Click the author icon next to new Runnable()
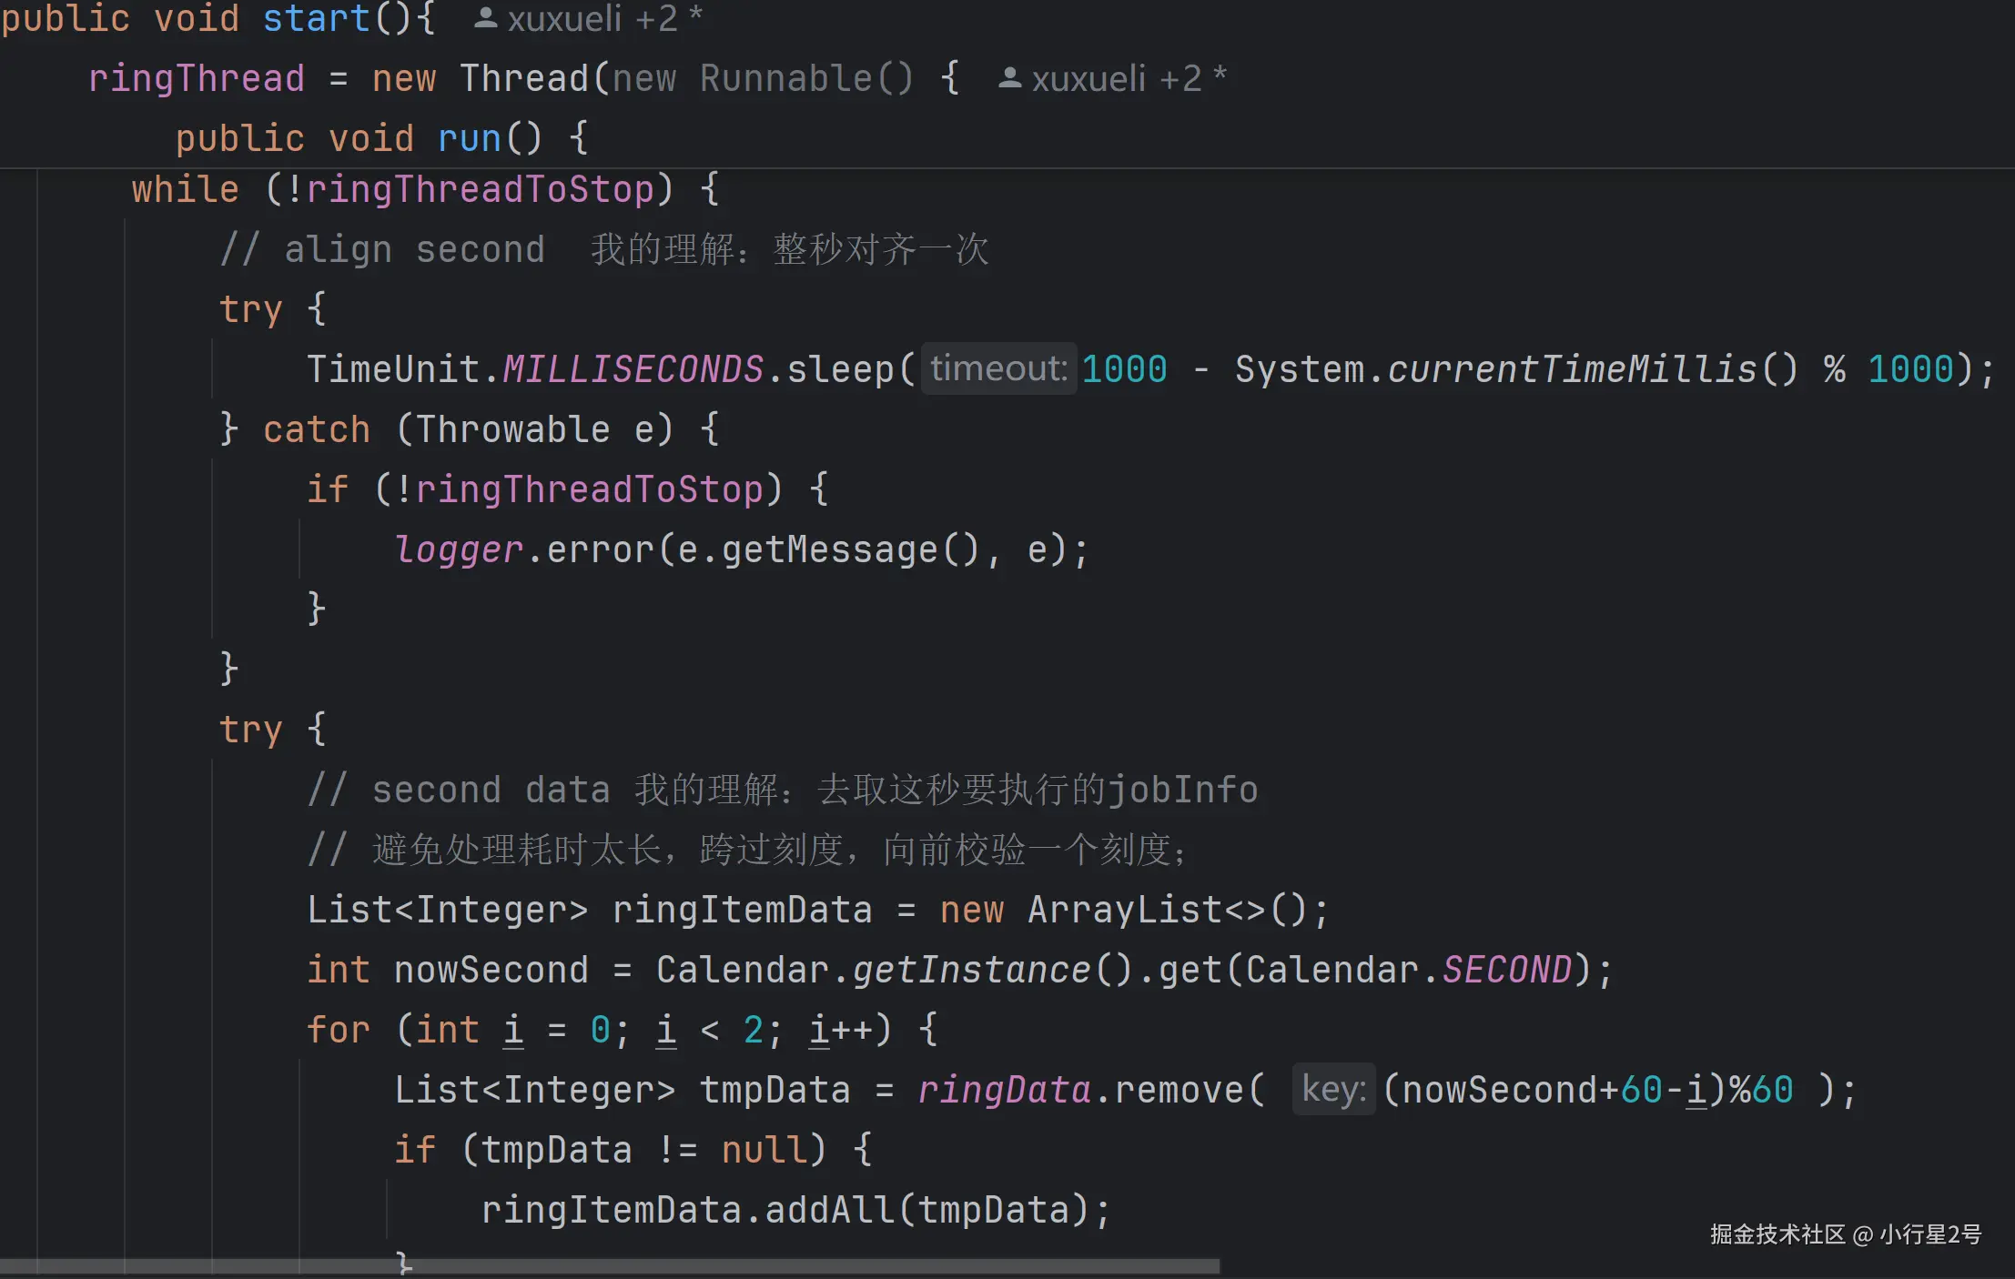Image resolution: width=2015 pixels, height=1279 pixels. 1009,78
